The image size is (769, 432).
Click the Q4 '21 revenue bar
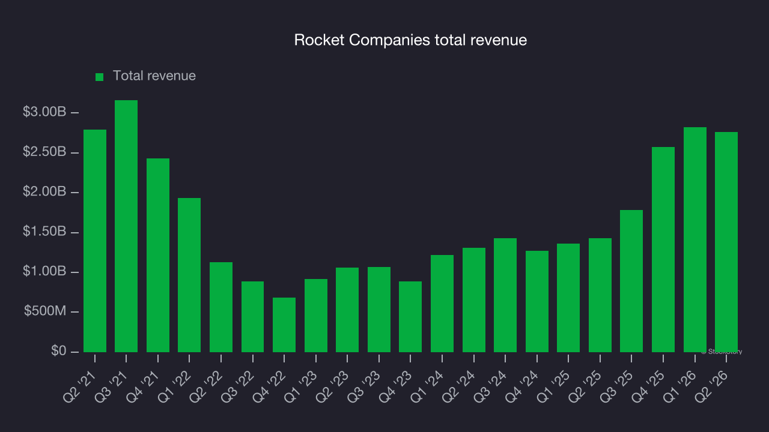pyautogui.click(x=158, y=255)
